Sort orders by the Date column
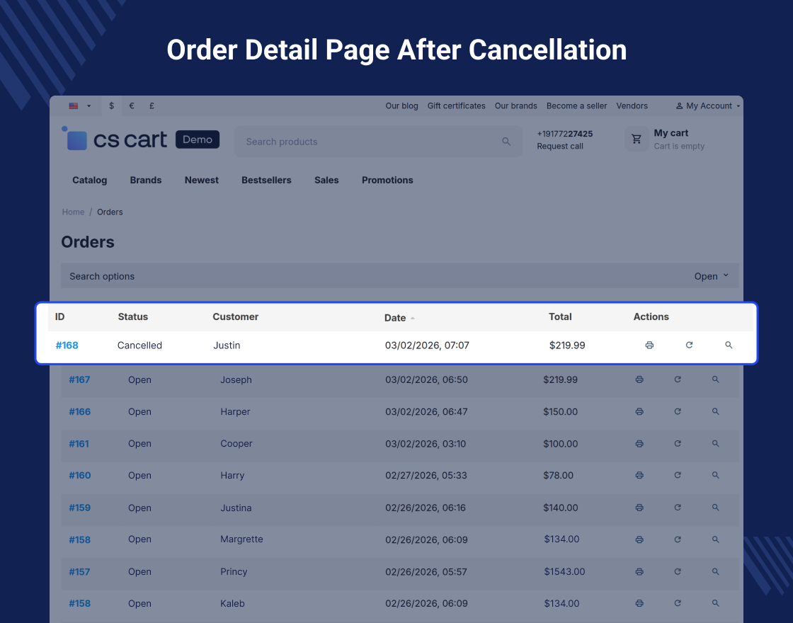 [x=399, y=318]
